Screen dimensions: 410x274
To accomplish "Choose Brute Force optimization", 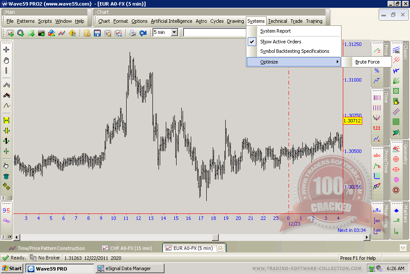I will (x=367, y=62).
